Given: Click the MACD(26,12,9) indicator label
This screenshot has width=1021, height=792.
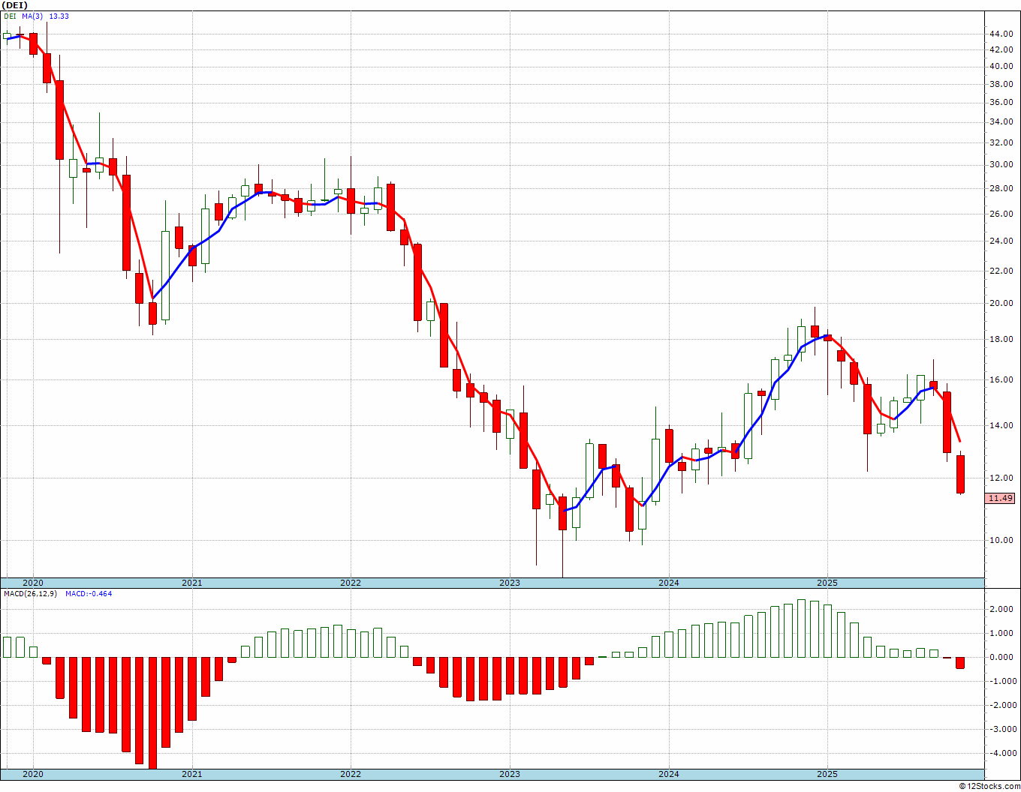Looking at the screenshot, I should pos(30,594).
